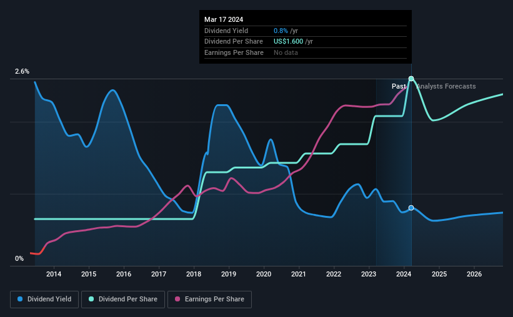Click the 2015 x-axis label
Screen dimensions: 513x317
click(89, 274)
